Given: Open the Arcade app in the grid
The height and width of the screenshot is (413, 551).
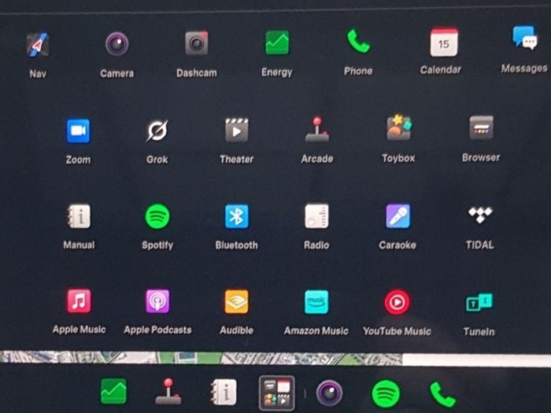Looking at the screenshot, I should coord(317,129).
